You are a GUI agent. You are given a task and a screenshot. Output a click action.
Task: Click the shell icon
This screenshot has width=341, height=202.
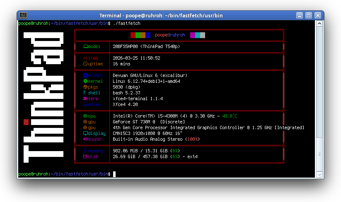tap(85, 93)
